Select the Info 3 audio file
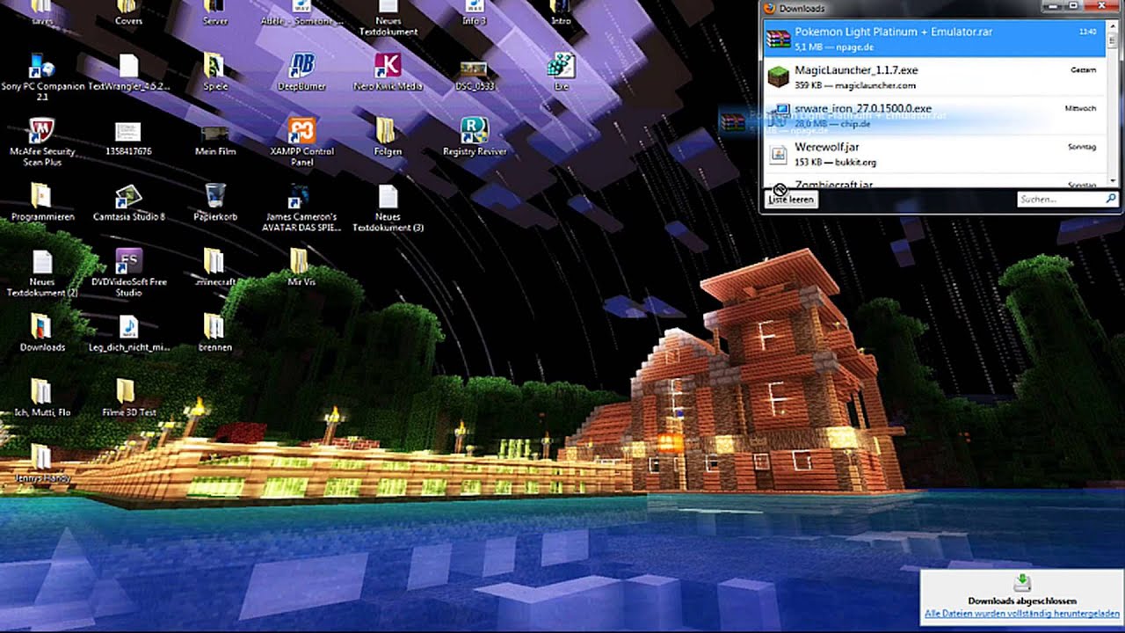The image size is (1125, 633). click(x=475, y=13)
